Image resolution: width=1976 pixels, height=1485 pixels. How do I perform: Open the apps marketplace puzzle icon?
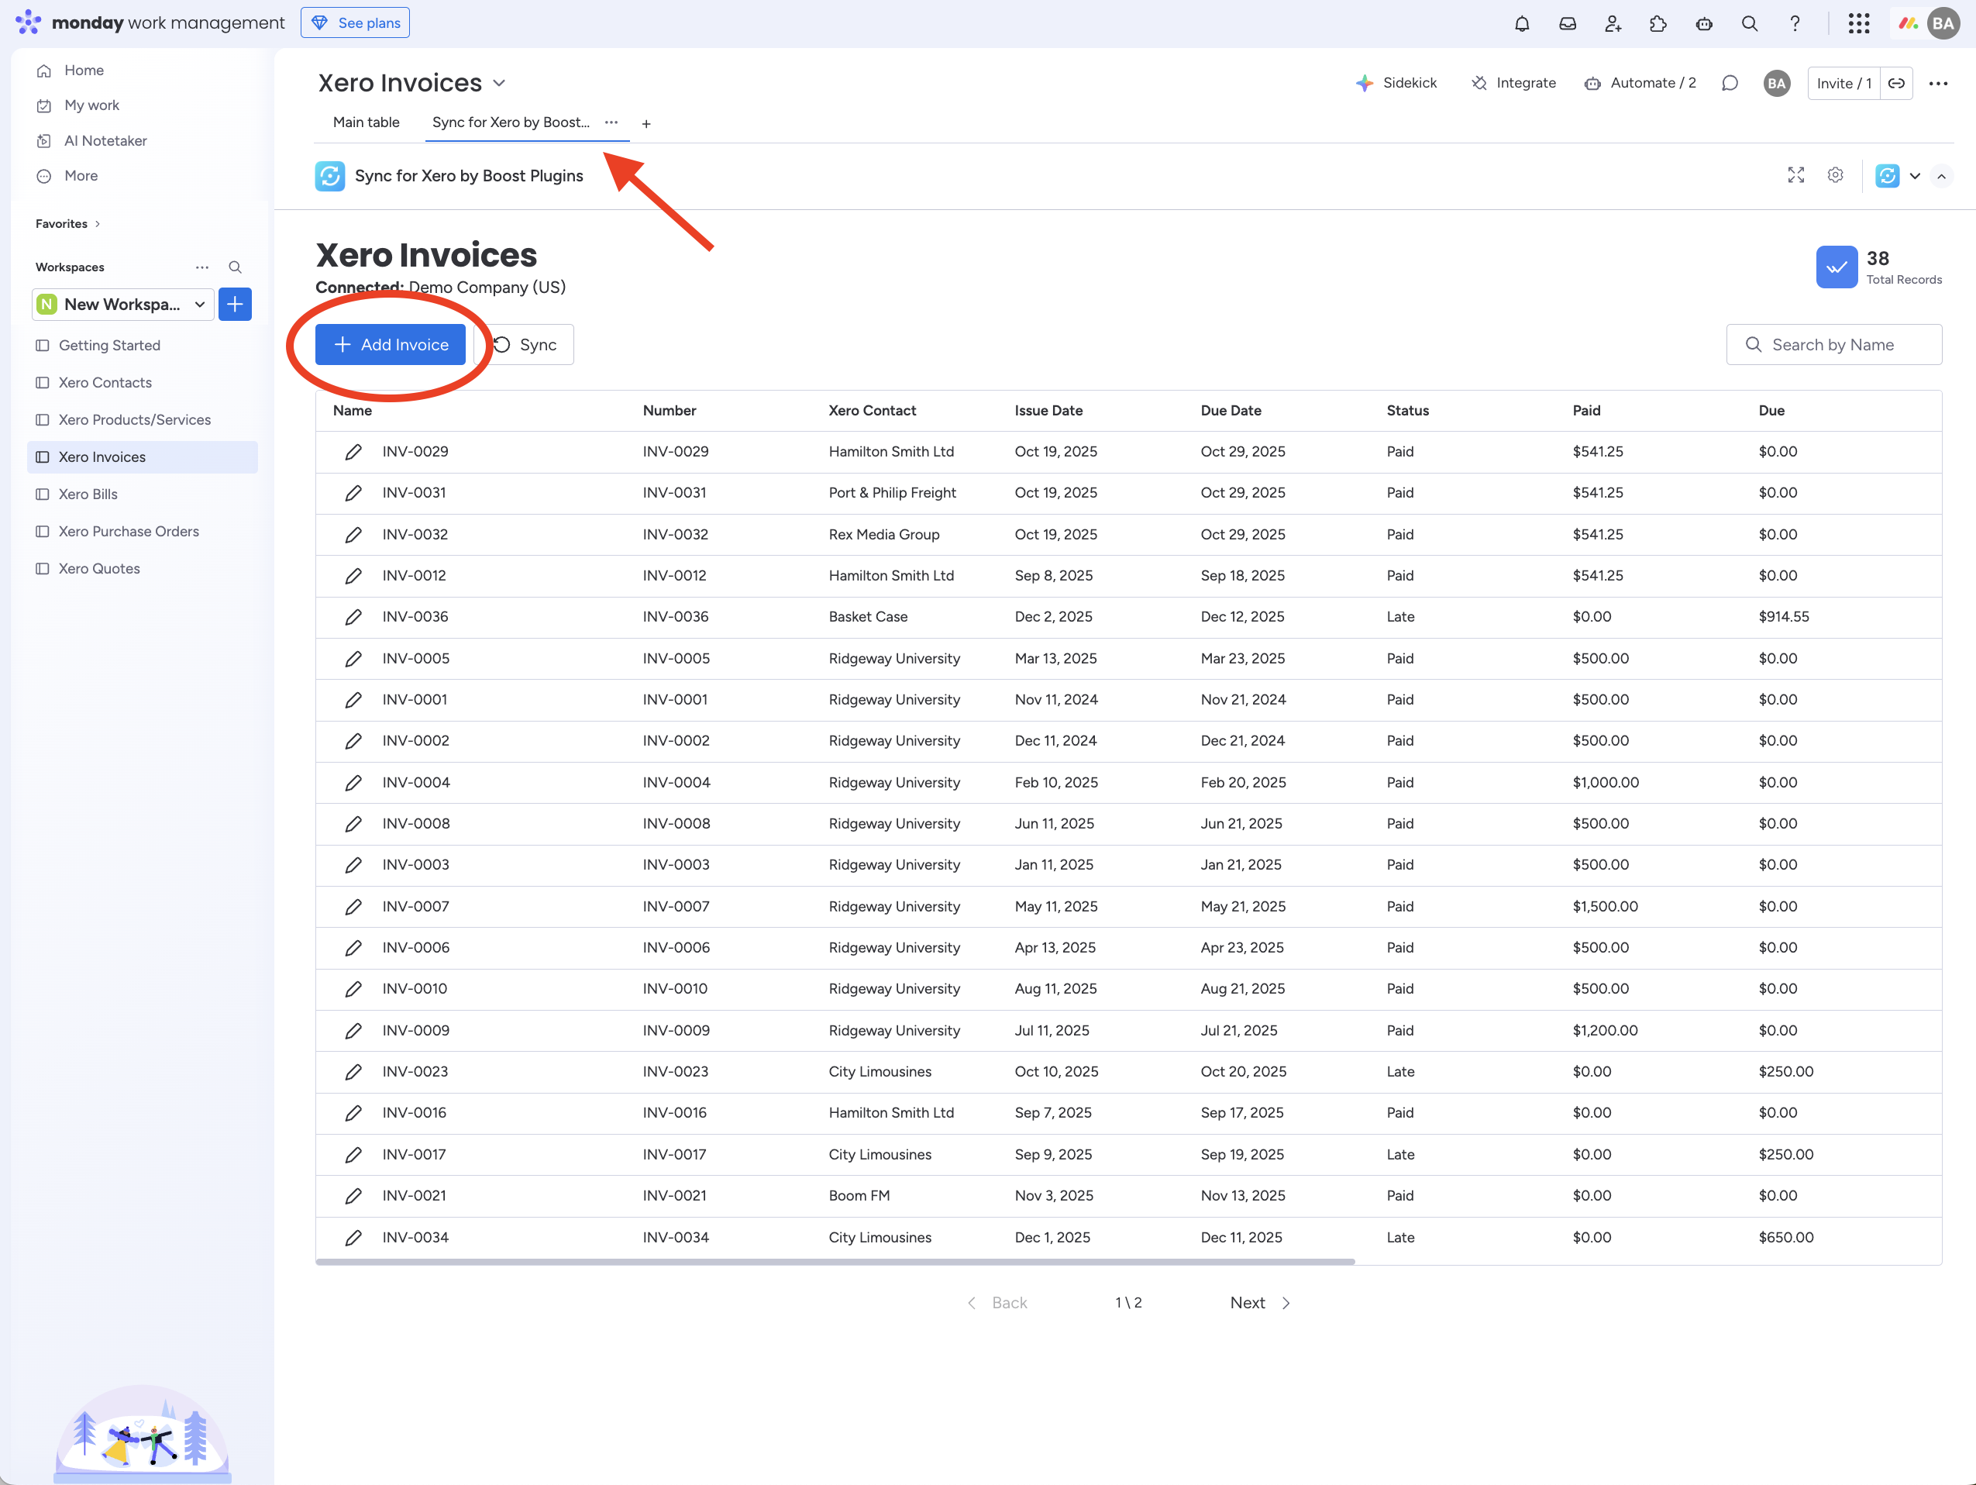(x=1658, y=24)
